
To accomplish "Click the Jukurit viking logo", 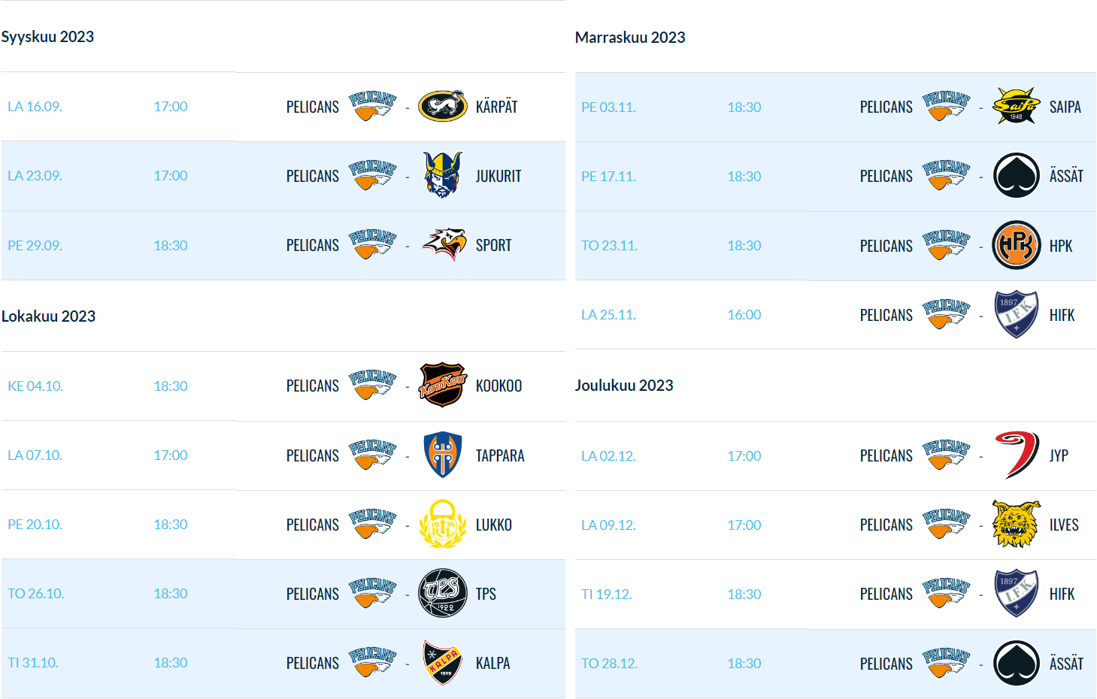I will coord(443,175).
